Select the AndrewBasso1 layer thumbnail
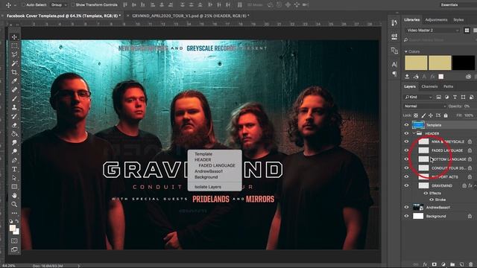Image resolution: width=477 pixels, height=268 pixels. click(418, 207)
